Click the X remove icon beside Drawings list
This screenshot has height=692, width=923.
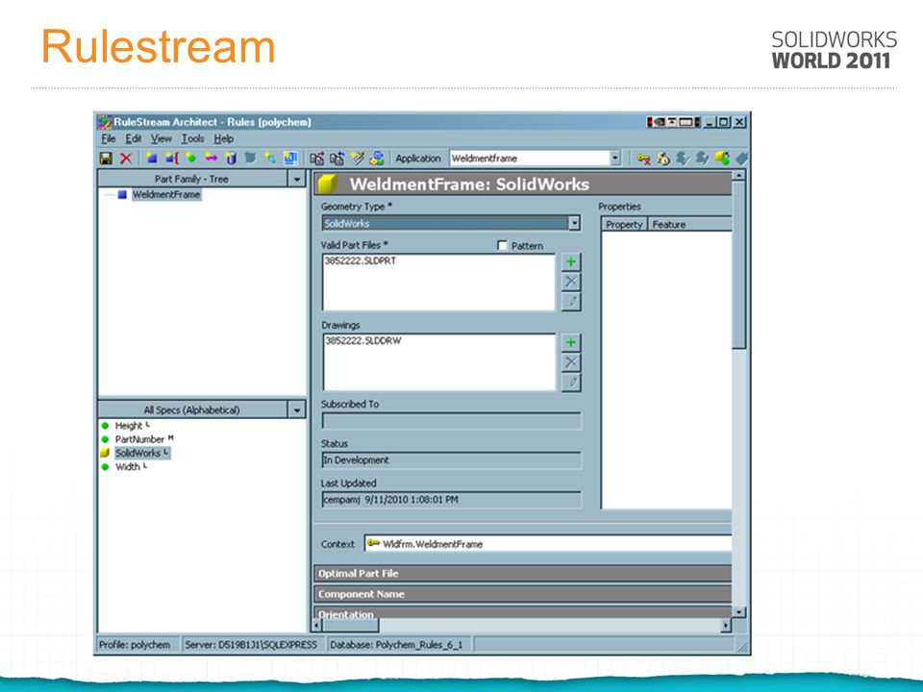click(x=571, y=362)
